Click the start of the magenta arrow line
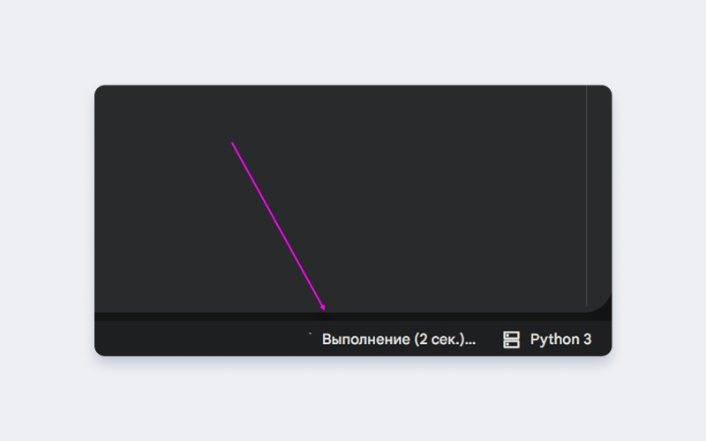The image size is (706, 441). coord(232,142)
